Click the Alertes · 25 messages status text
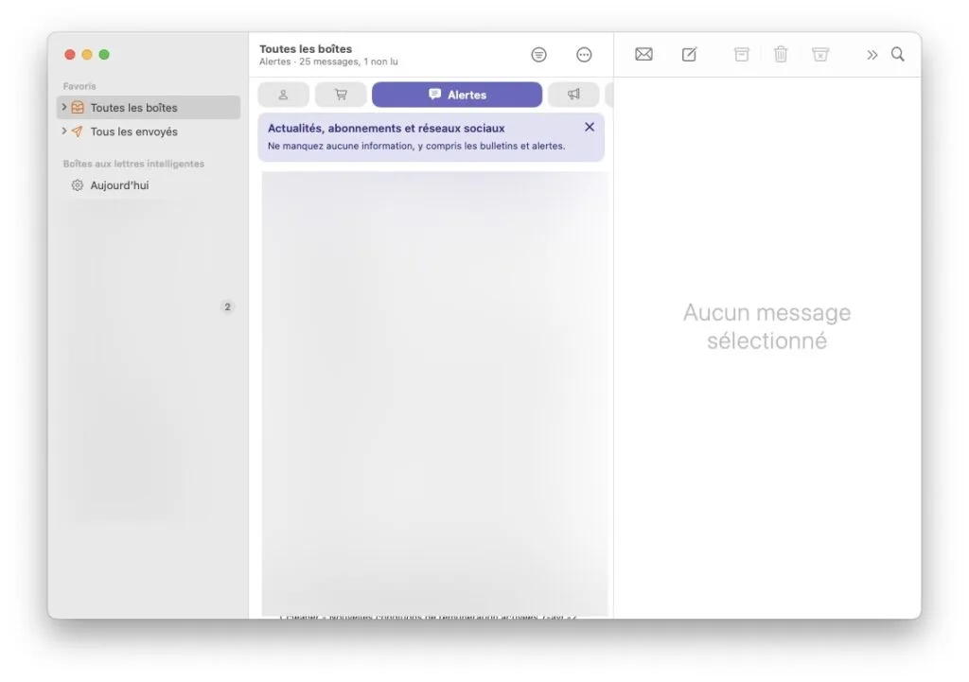The image size is (969, 682). [328, 61]
